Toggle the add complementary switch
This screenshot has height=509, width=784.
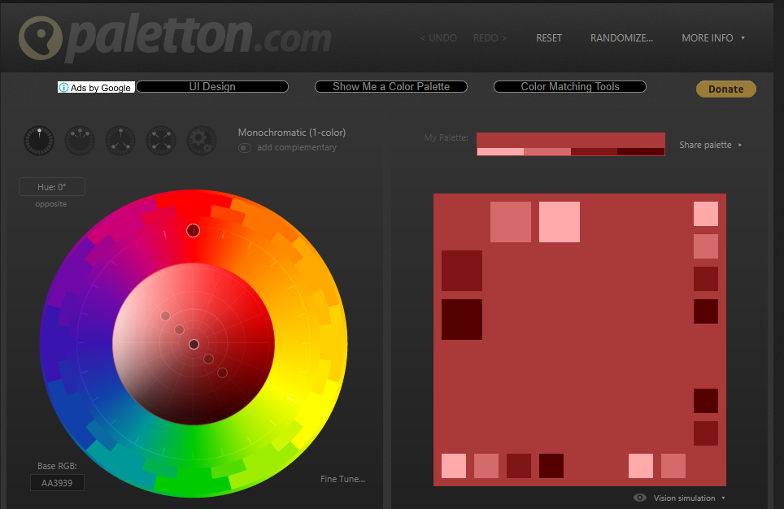(x=245, y=148)
